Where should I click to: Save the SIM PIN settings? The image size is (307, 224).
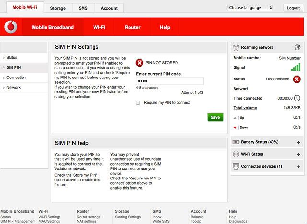click(215, 117)
